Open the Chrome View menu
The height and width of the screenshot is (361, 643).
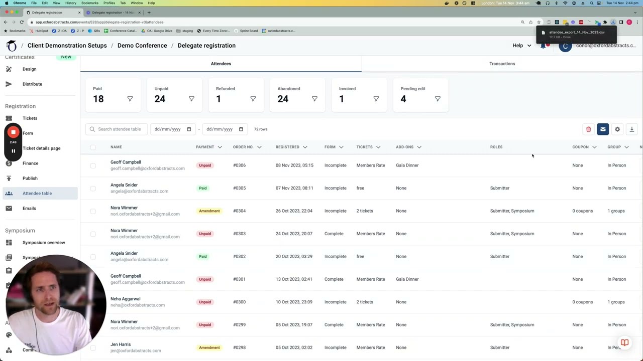tap(56, 3)
